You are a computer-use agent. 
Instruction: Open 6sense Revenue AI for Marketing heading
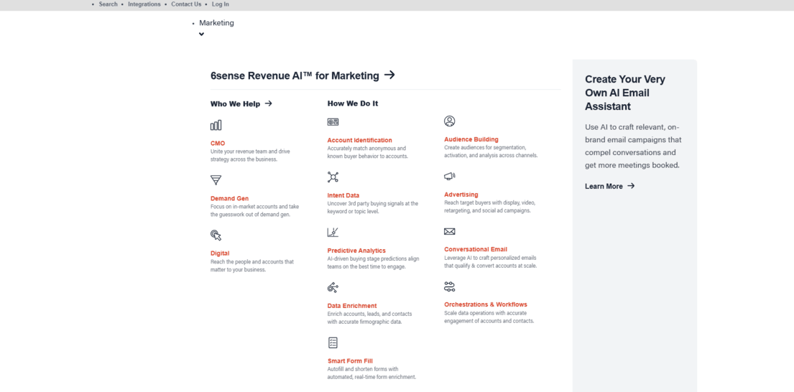[303, 75]
